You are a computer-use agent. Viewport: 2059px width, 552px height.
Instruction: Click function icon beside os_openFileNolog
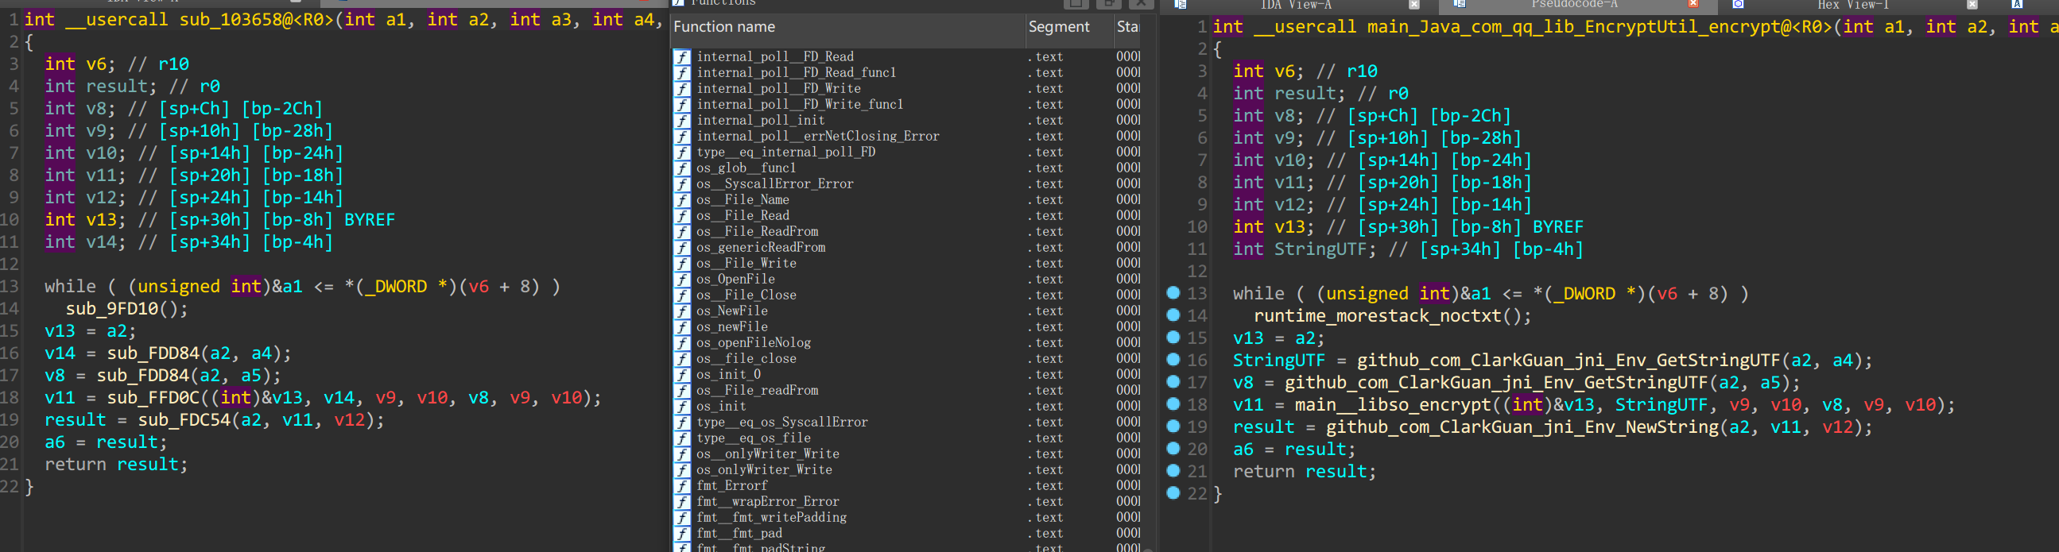(x=682, y=342)
